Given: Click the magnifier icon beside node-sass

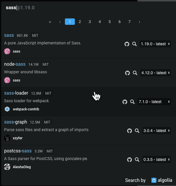Looking at the screenshot, I should coord(135,73).
